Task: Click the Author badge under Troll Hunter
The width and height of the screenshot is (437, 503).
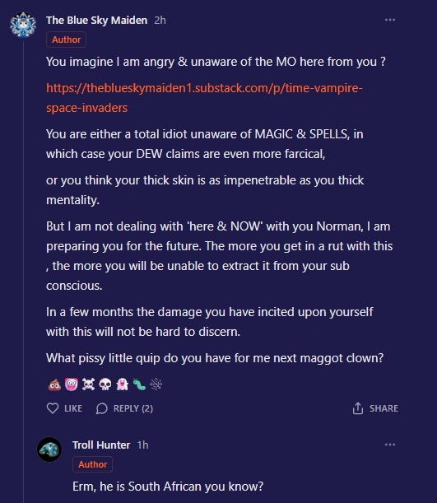Action: coord(93,464)
